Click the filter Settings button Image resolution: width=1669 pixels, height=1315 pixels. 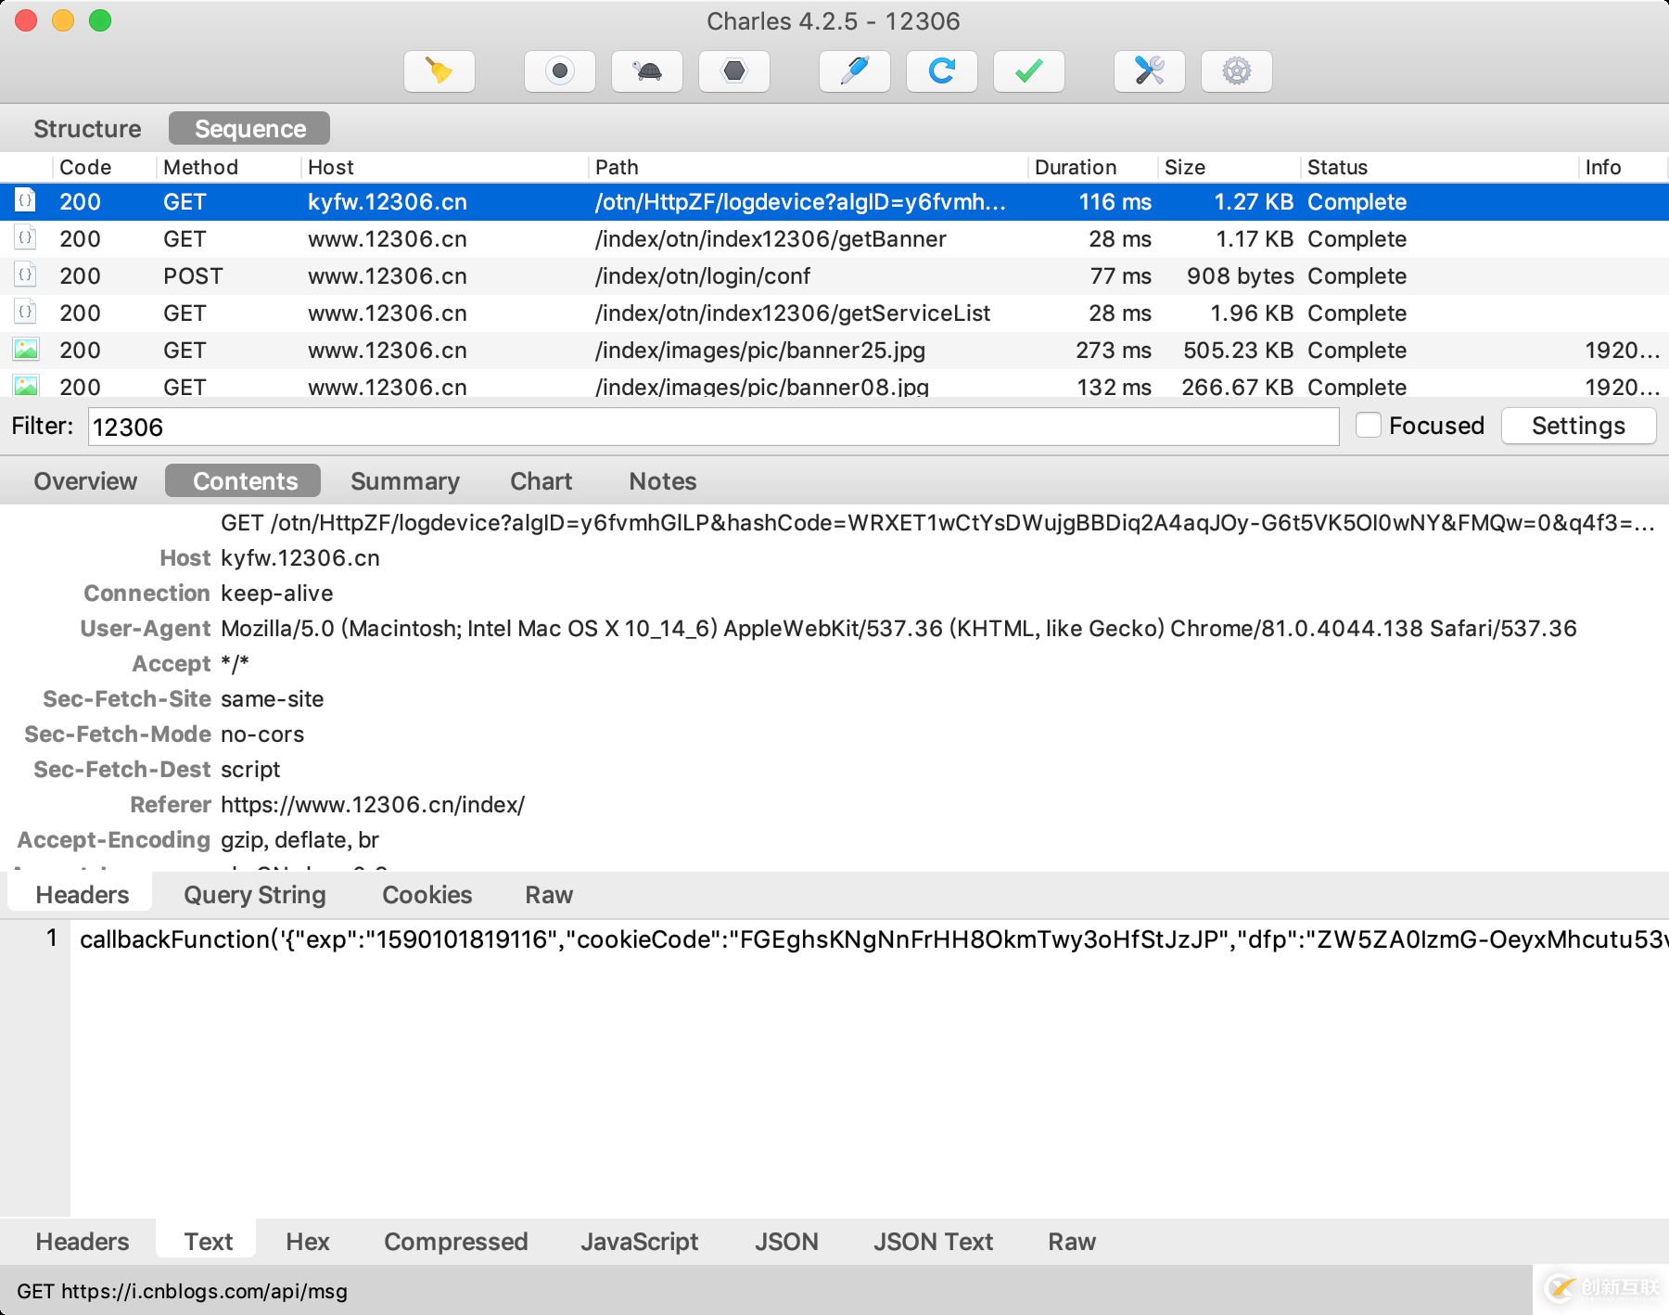(1578, 426)
